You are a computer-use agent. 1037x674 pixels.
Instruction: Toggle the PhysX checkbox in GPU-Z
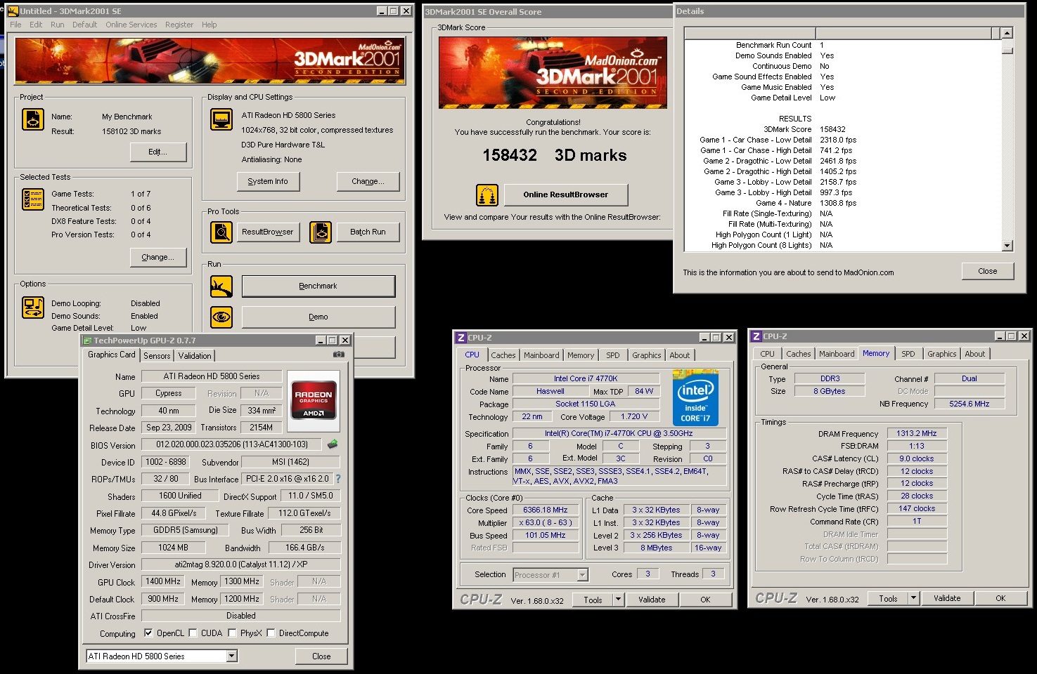coord(232,633)
